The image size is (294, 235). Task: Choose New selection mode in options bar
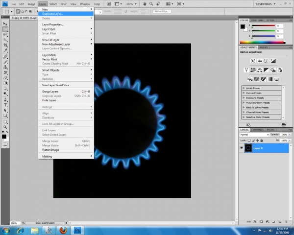(x=18, y=11)
